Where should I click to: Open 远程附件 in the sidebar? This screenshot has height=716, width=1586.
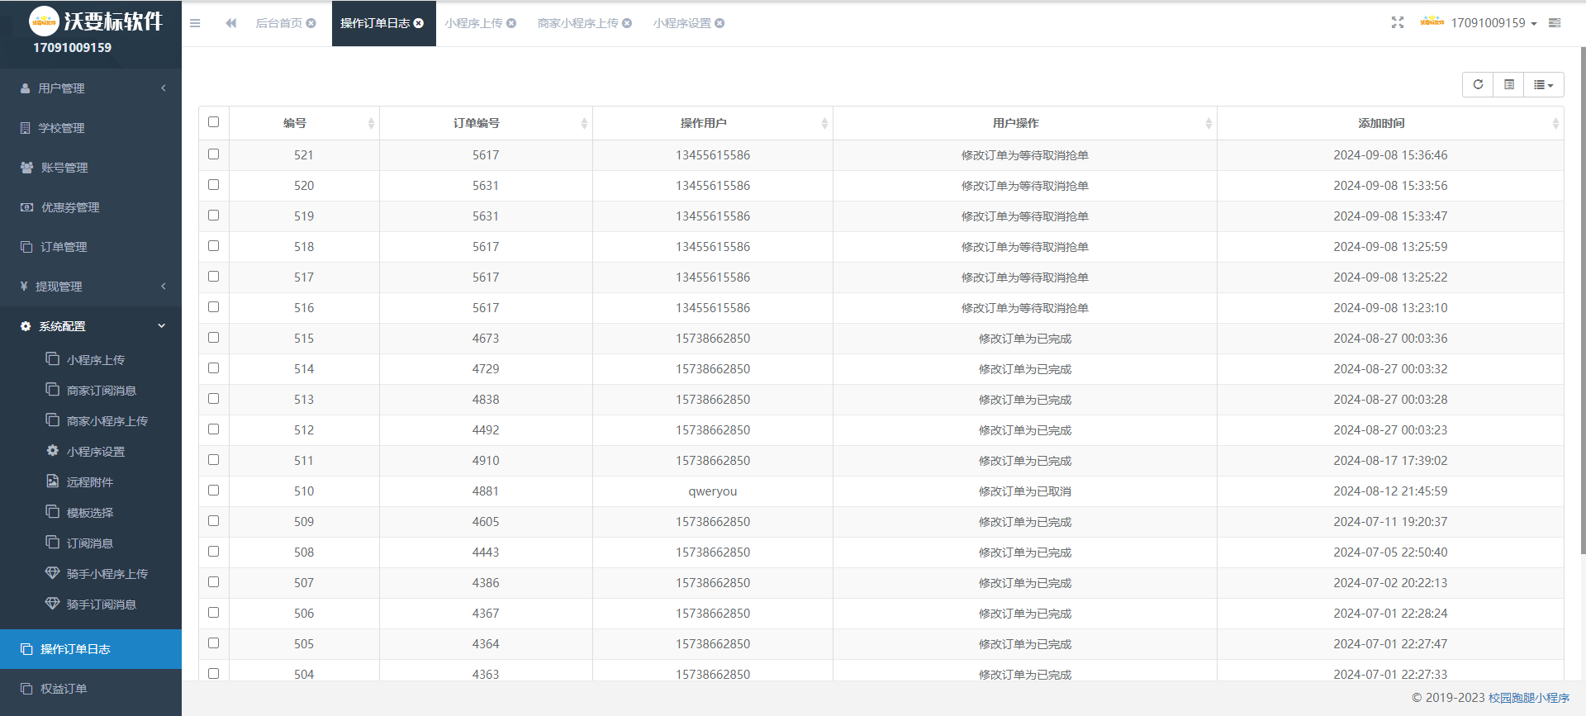[91, 482]
